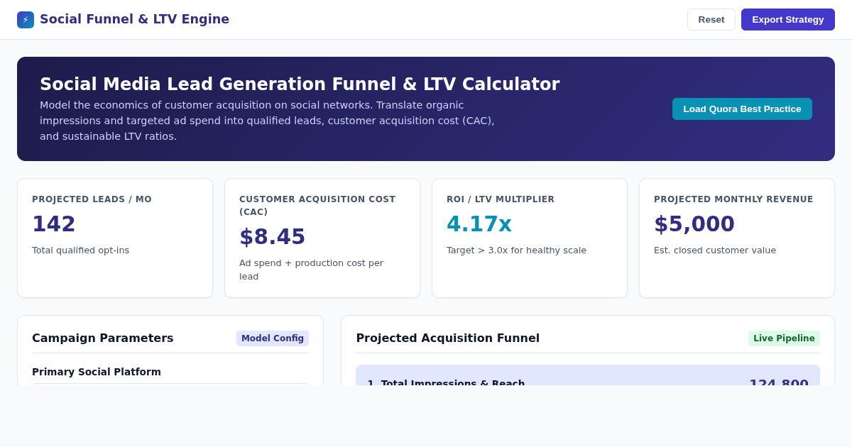Click the Export Strategy button

(x=788, y=20)
